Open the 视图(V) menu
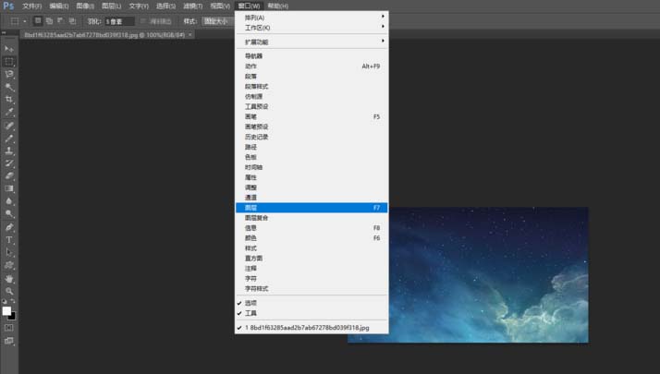This screenshot has height=374, width=660. [x=220, y=6]
